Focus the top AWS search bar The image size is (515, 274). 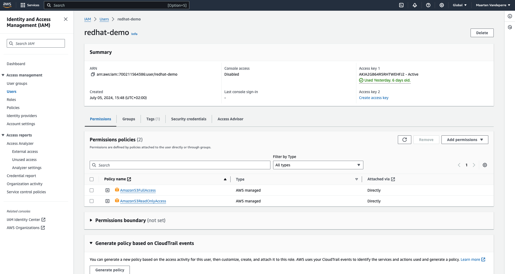pyautogui.click(x=117, y=5)
